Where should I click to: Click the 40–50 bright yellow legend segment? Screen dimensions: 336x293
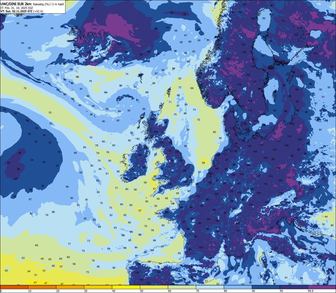pyautogui.click(x=126, y=287)
